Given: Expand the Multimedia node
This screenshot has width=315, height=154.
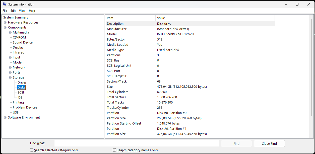Looking at the screenshot, I should tap(10, 32).
